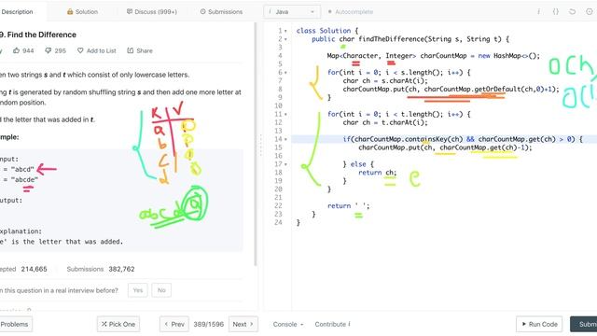
Task: Click the submissions count 382,762
Action: click(x=121, y=269)
